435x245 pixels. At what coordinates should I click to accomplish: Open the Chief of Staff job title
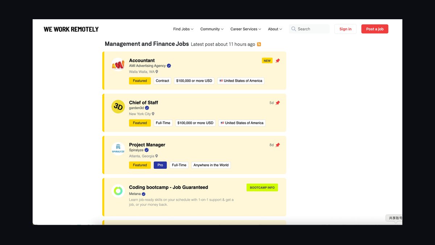(x=144, y=102)
